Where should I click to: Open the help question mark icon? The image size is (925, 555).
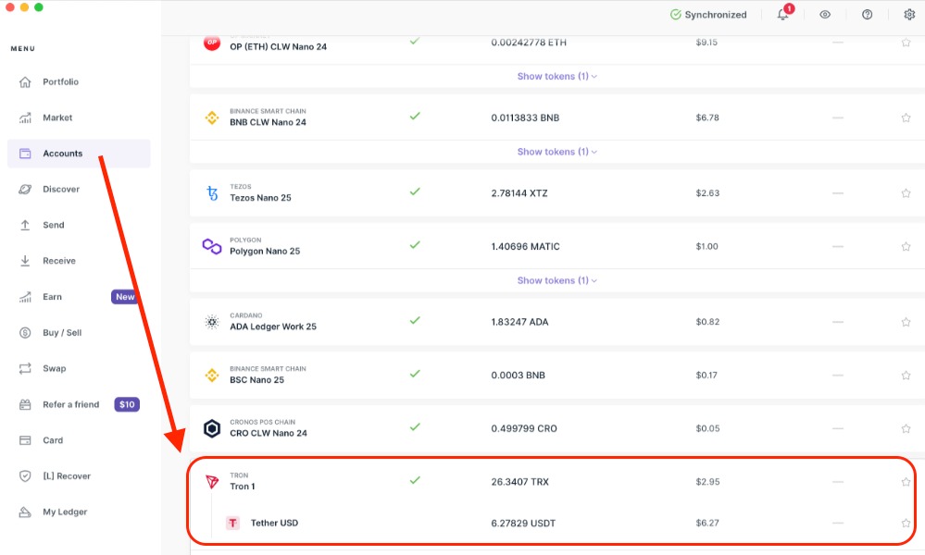coord(867,15)
